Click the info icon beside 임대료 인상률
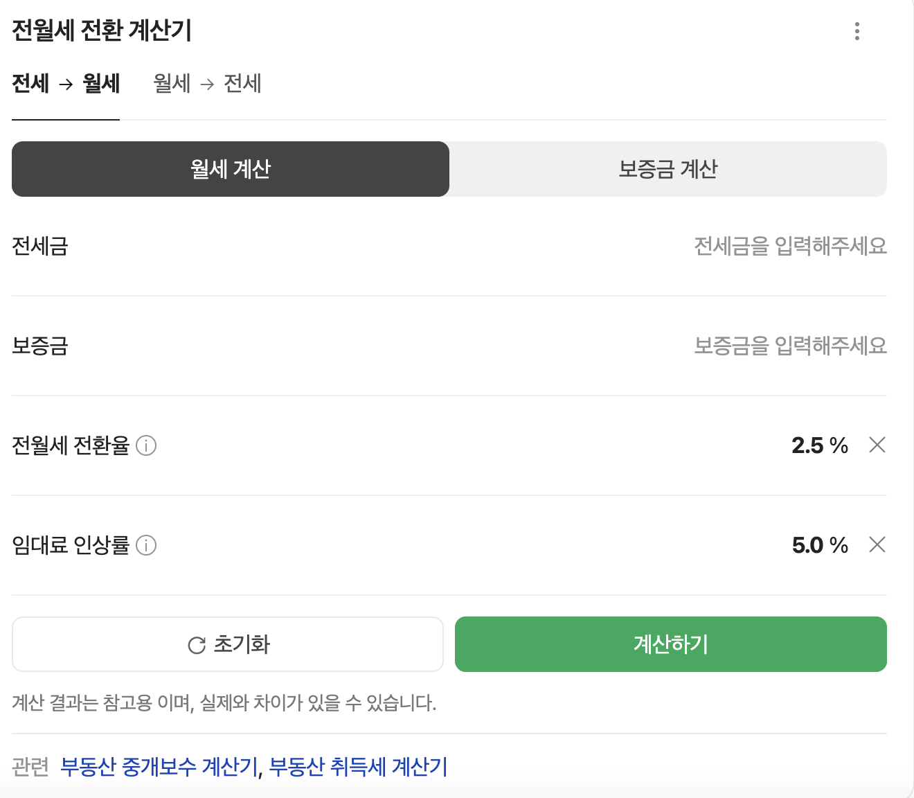This screenshot has width=914, height=798. [x=146, y=546]
